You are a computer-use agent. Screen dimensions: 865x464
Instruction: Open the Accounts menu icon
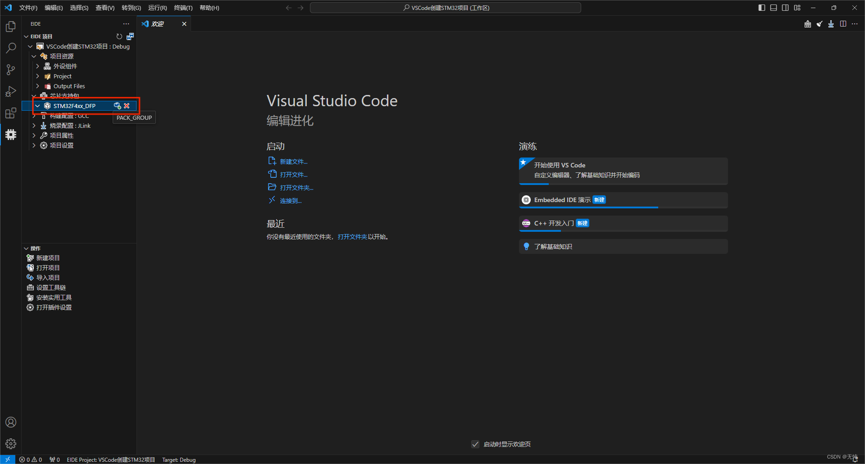pyautogui.click(x=11, y=422)
